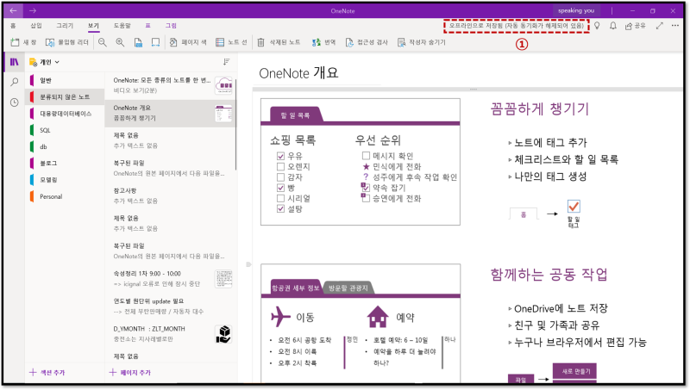Open the 도움말 tab
The image size is (690, 390).
122,26
